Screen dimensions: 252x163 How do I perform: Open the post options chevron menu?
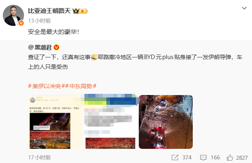pos(244,8)
